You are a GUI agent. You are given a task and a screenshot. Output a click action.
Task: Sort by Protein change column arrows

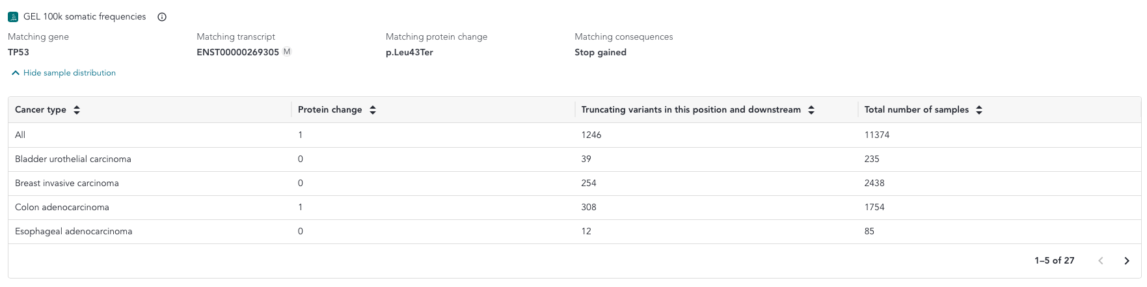coord(373,110)
